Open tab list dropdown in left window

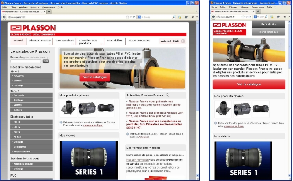tap(197, 12)
